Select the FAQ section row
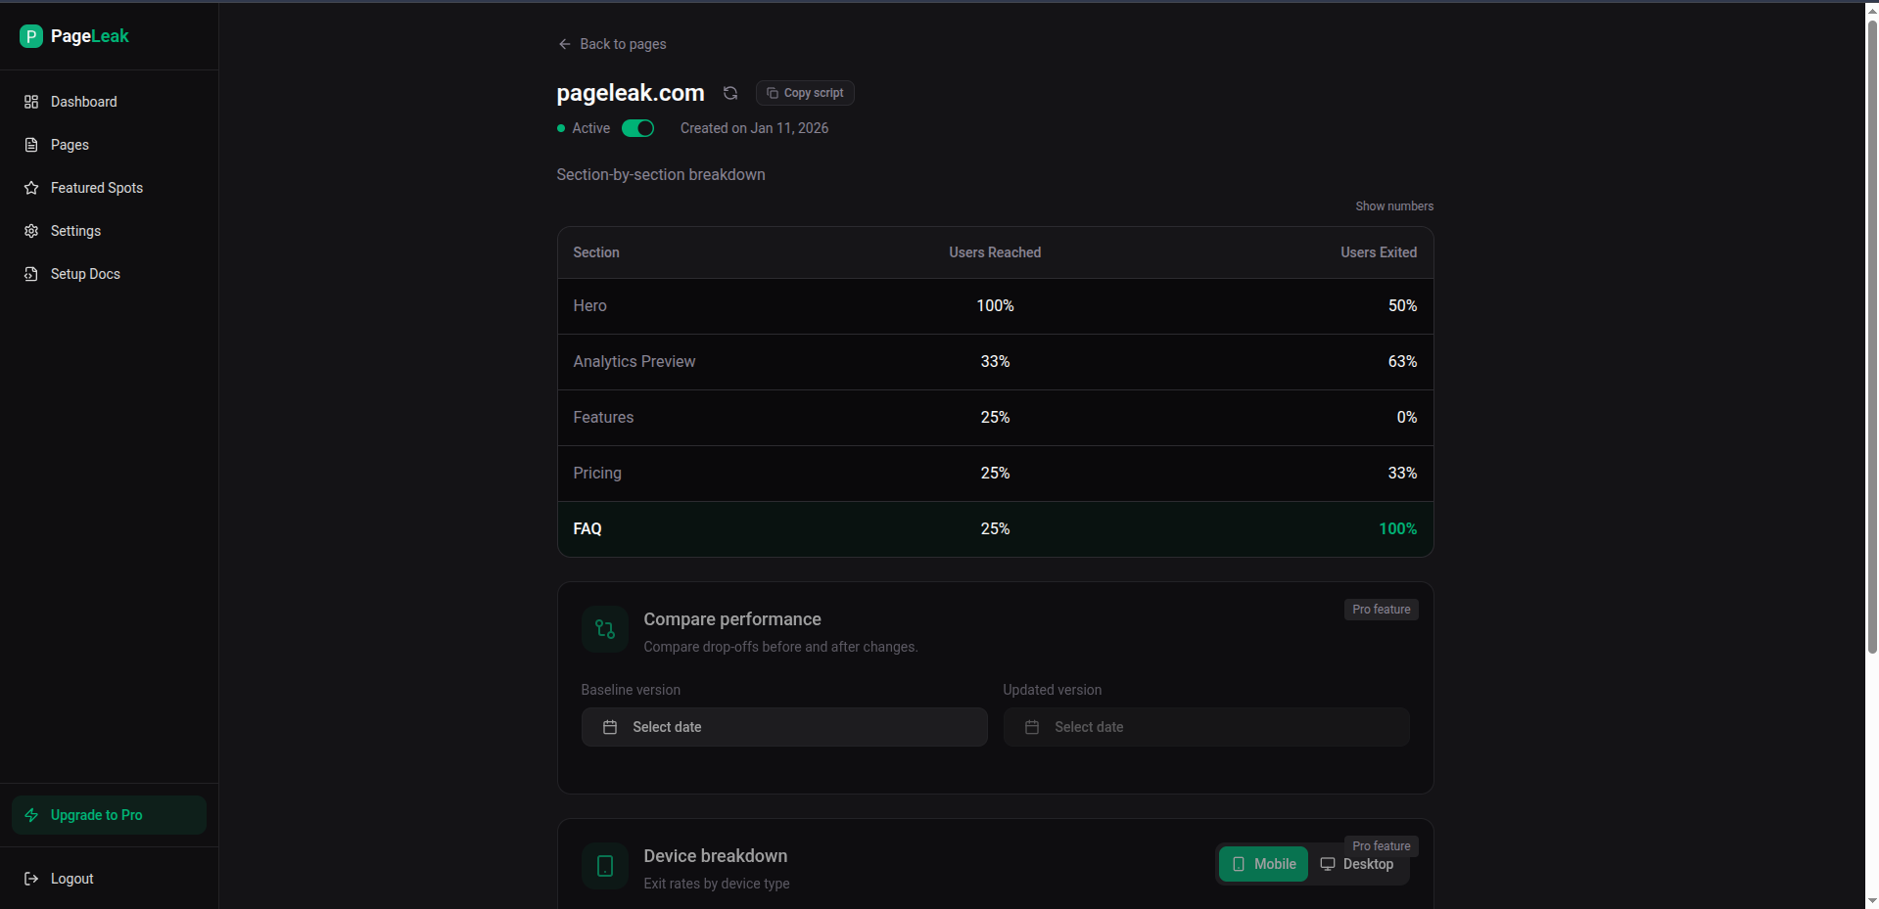Image resolution: width=1879 pixels, height=909 pixels. click(994, 528)
